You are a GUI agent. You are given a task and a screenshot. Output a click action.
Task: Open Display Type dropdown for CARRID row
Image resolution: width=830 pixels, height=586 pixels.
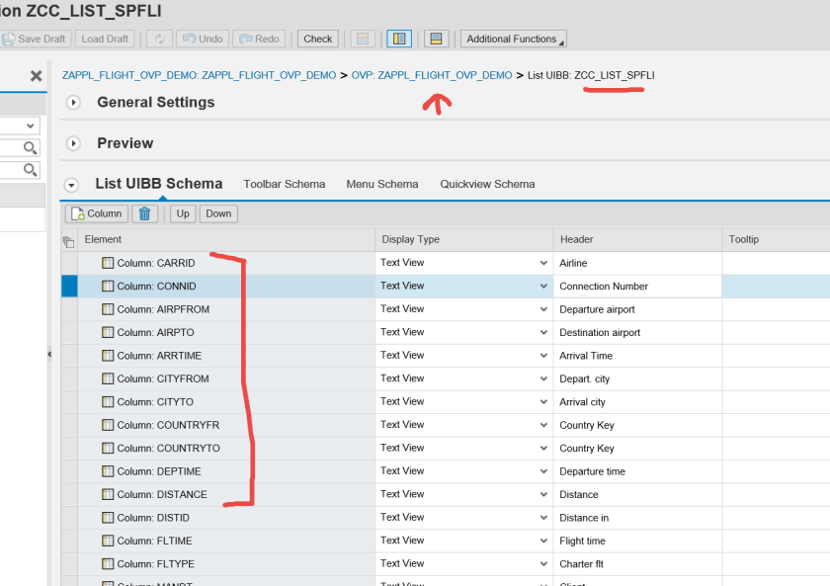click(x=542, y=263)
